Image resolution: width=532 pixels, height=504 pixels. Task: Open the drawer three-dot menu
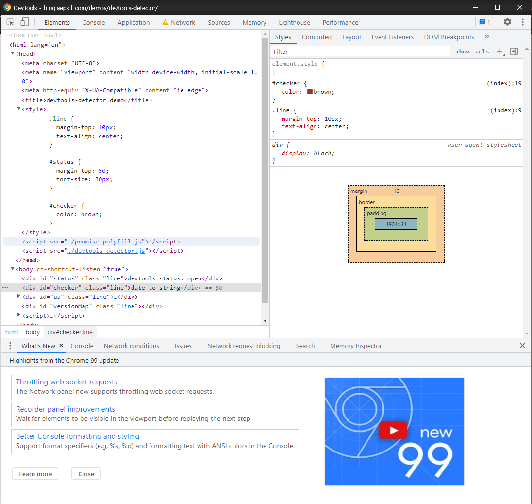10,346
